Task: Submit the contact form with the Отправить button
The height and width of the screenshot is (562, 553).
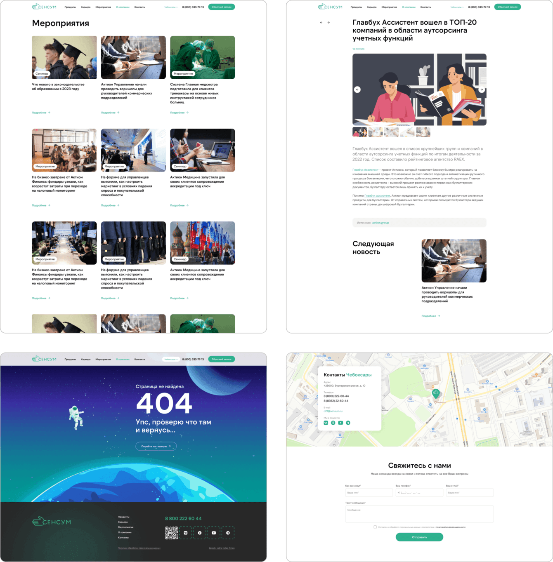Action: coord(419,537)
